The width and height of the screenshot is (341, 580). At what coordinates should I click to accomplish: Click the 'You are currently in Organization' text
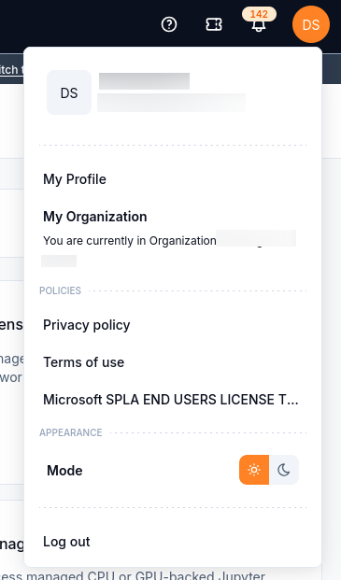tap(130, 241)
